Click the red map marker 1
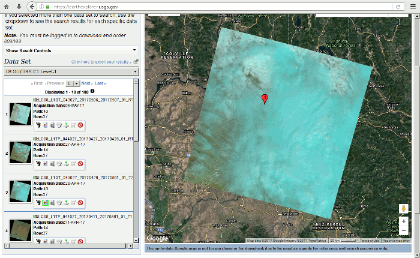This screenshot has height=258, width=420. coord(265,98)
